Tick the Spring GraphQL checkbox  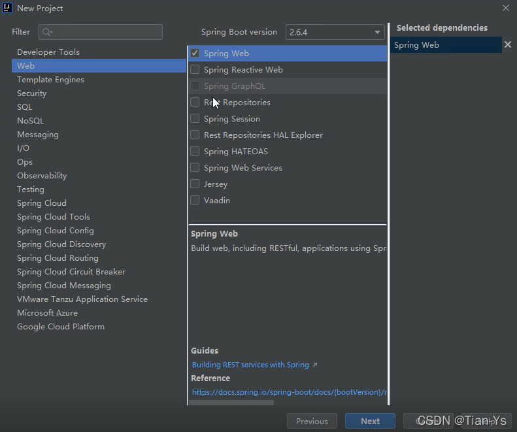[x=195, y=86]
